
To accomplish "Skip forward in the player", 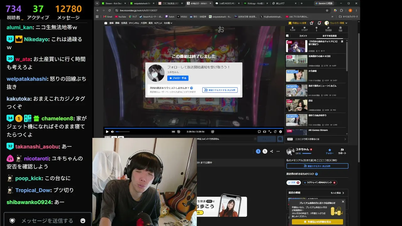I will point(213,132).
